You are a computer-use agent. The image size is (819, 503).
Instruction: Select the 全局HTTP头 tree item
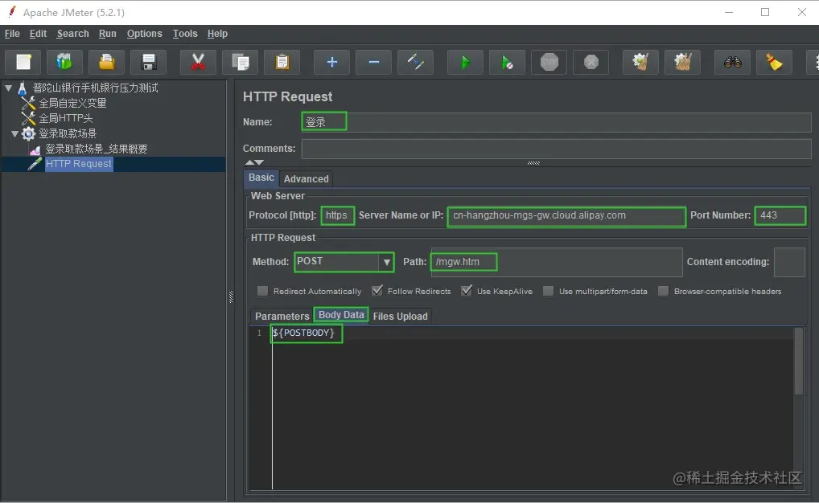tap(66, 118)
